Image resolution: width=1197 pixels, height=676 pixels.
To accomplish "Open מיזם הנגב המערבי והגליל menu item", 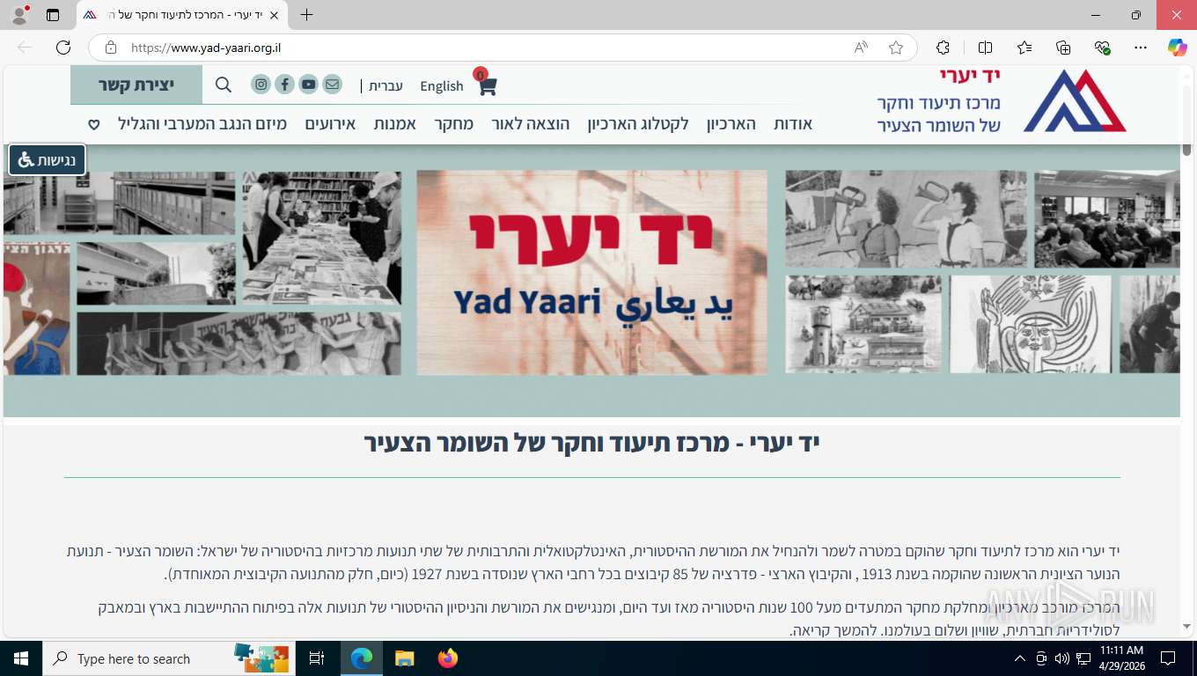I will [x=202, y=124].
